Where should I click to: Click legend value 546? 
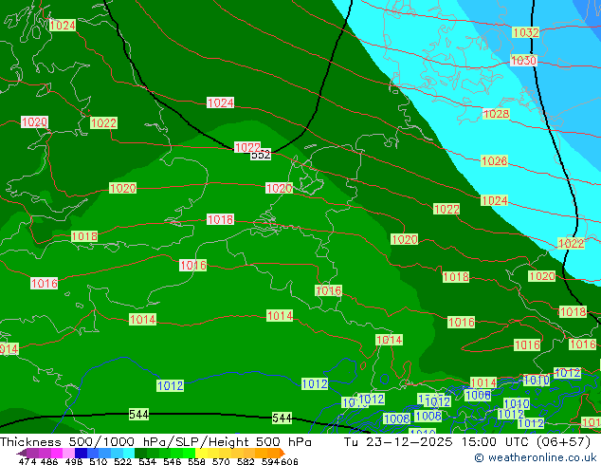pyautogui.click(x=172, y=461)
